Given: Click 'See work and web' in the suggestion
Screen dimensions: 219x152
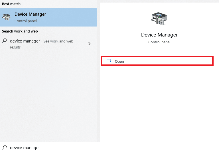Looking at the screenshot, I should click(x=58, y=41).
